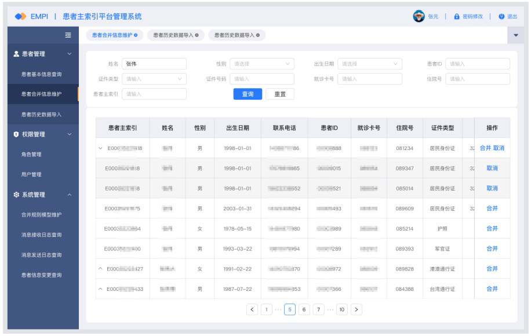Go to next page with right arrow
The width and height of the screenshot is (531, 336).
coord(357,309)
